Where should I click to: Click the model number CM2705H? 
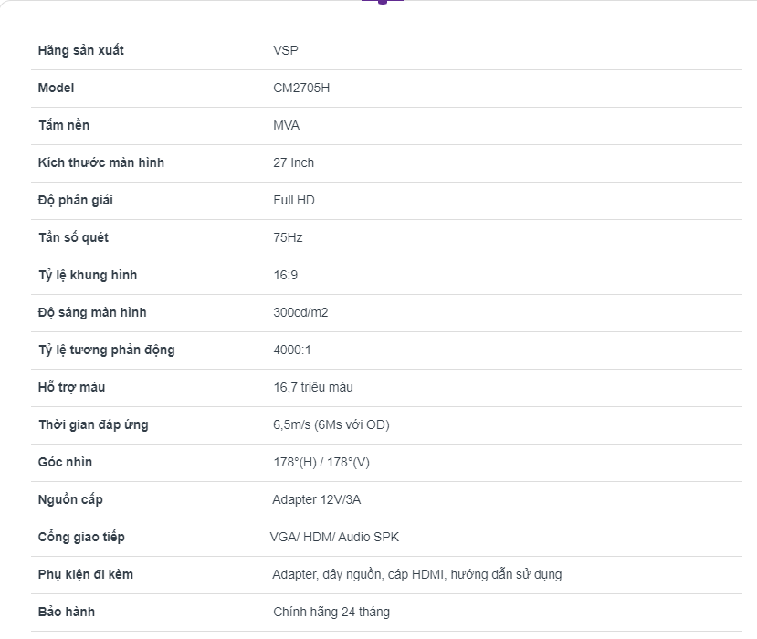(301, 88)
